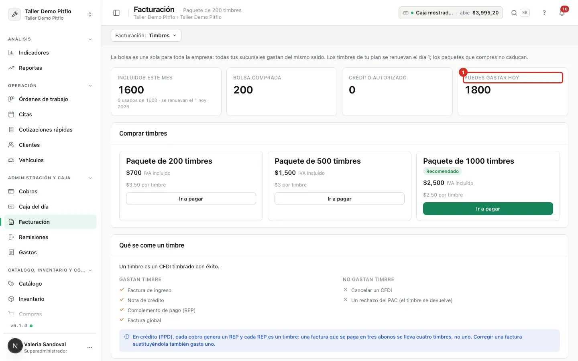Open the Caja mostrador status button
Viewport: 578px width, 361px height.
[x=451, y=13]
